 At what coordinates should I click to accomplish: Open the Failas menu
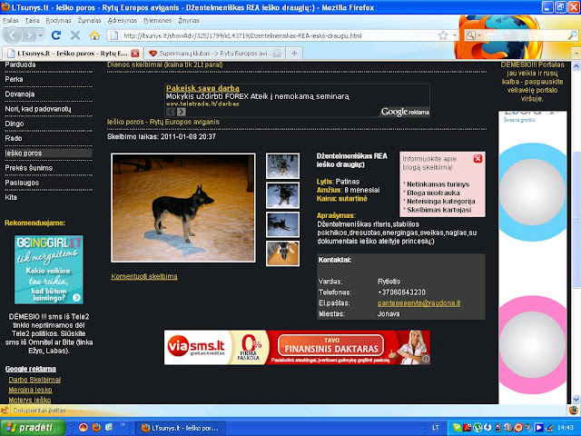(11, 20)
